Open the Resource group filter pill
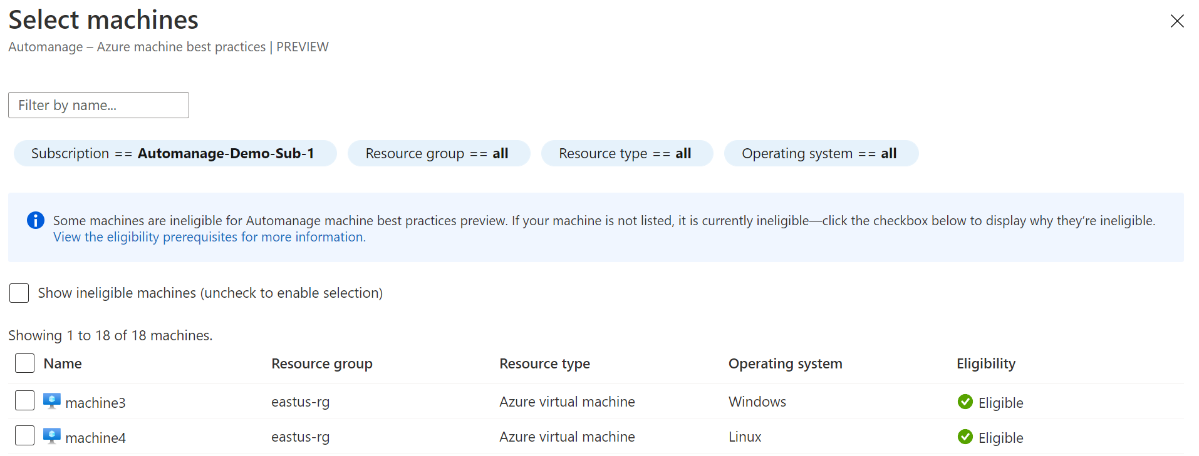 pos(439,153)
